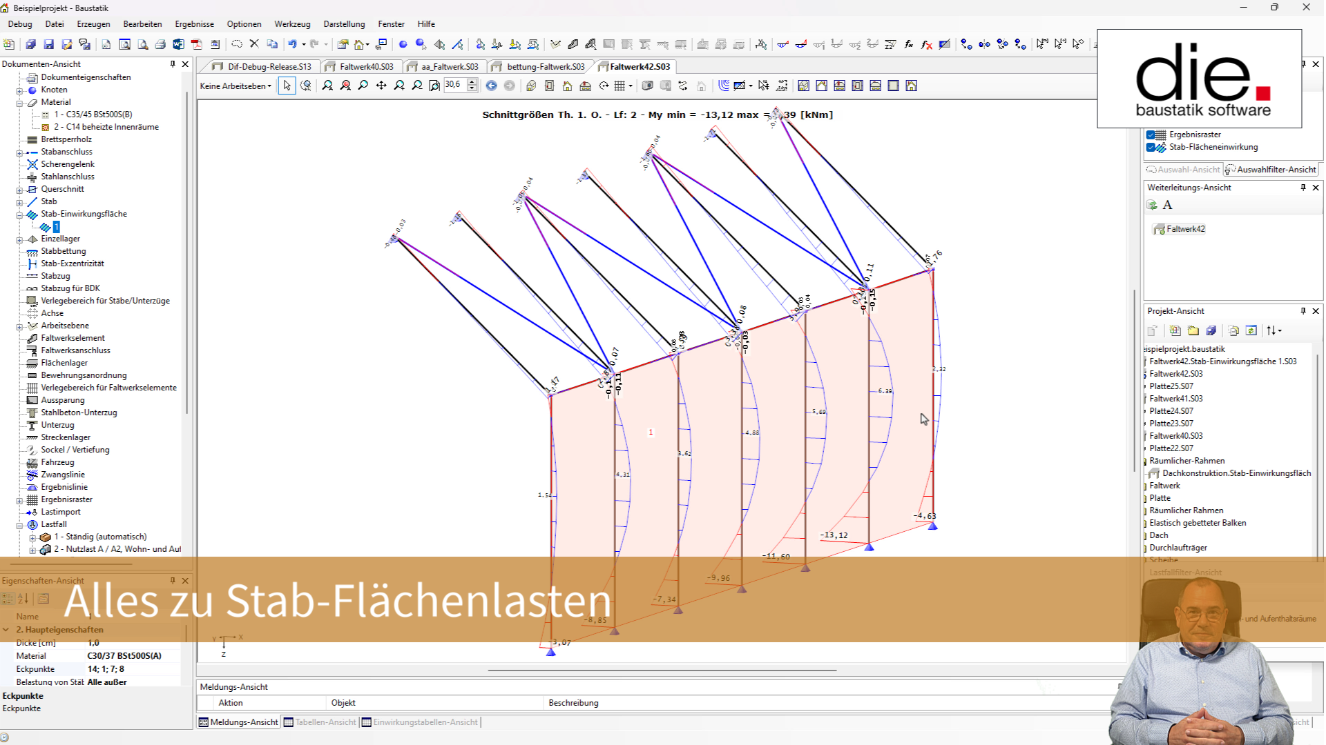Export to Word via the W icon
The width and height of the screenshot is (1326, 745).
coord(178,44)
